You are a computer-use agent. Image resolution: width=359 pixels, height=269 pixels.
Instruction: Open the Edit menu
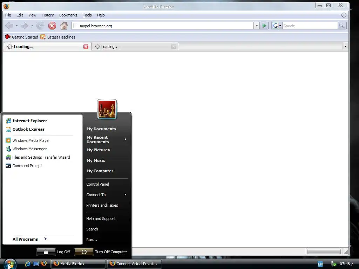pyautogui.click(x=20, y=15)
